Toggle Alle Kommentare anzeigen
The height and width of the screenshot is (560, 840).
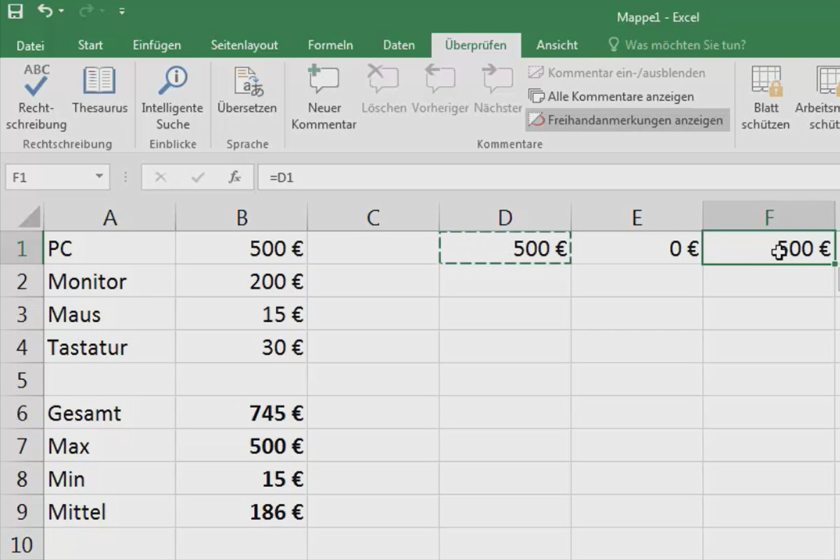click(x=611, y=97)
